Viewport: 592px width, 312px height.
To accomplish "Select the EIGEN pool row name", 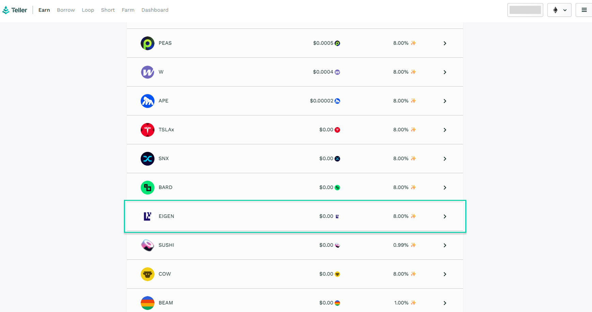I will point(166,216).
